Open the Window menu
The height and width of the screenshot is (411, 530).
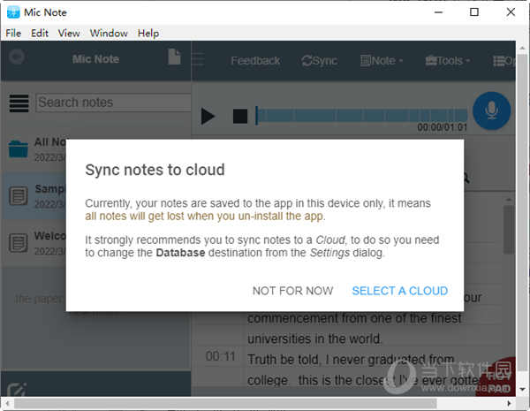[109, 34]
